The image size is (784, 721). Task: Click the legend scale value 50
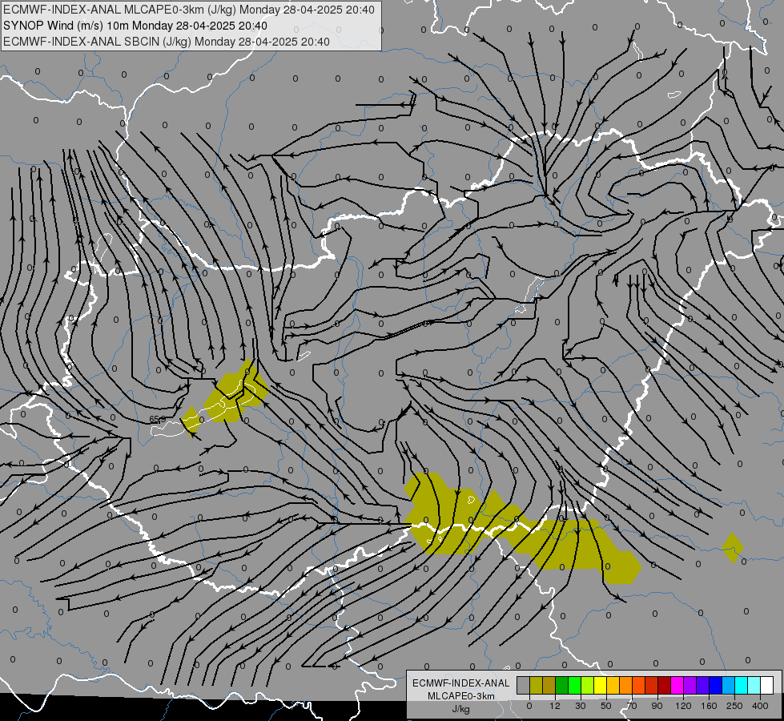pyautogui.click(x=606, y=706)
